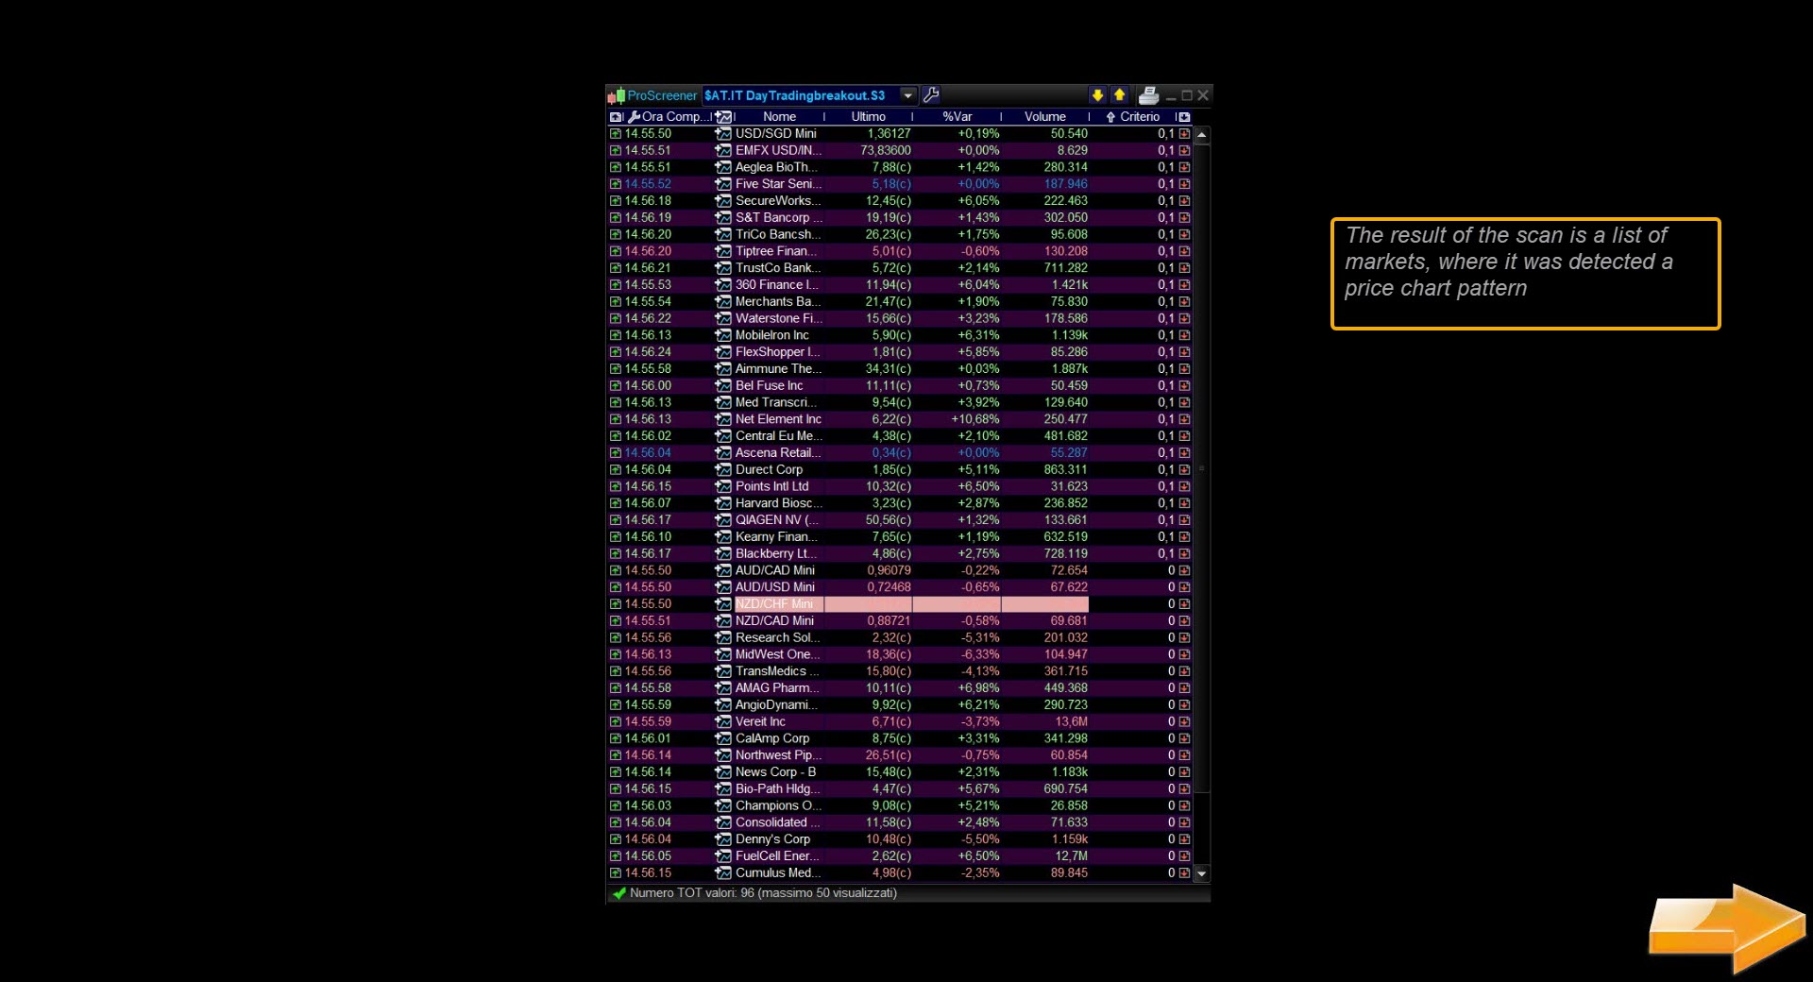
Task: Click green arrow icon on CalAmp Corp row
Action: coord(616,739)
